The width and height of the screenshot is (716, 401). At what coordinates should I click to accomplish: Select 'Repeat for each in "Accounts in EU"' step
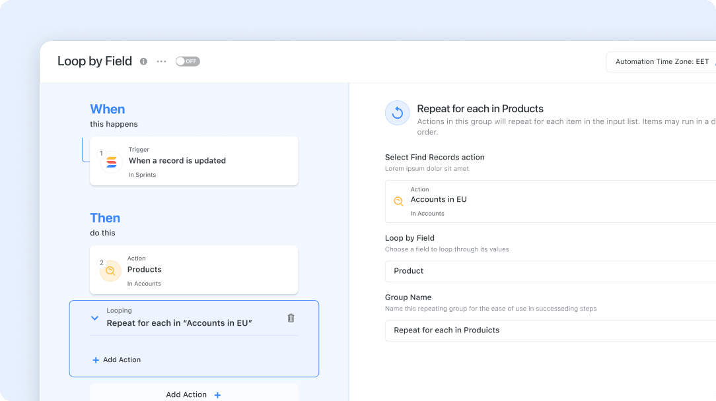180,323
